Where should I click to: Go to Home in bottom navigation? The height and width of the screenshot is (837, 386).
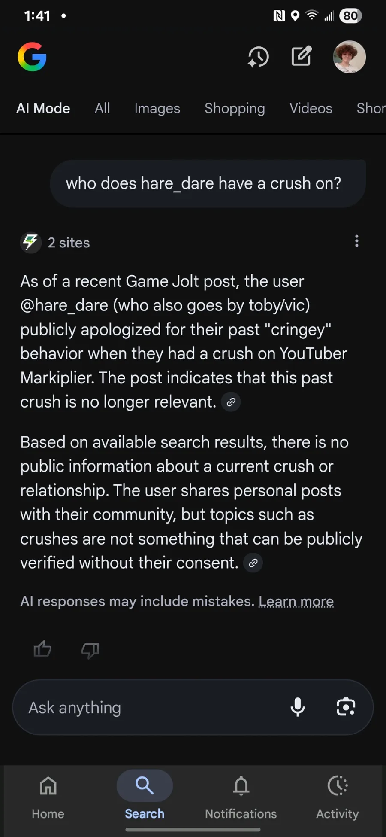[48, 797]
